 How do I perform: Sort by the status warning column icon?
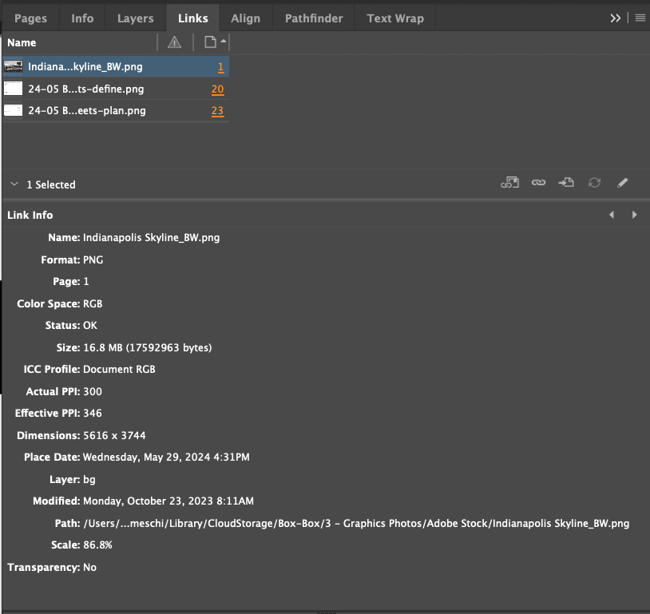click(x=175, y=42)
